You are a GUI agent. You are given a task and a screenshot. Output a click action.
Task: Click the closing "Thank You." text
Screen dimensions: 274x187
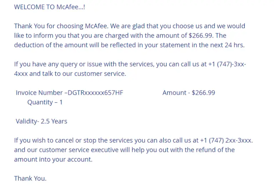click(30, 178)
